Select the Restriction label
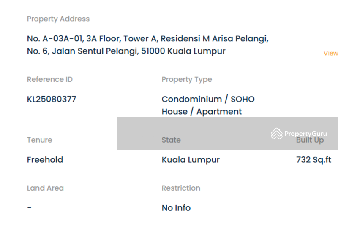The image size is (338, 234). (181, 188)
